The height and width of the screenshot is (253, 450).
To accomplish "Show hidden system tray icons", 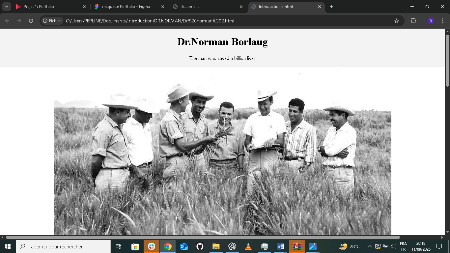I will click(x=370, y=246).
